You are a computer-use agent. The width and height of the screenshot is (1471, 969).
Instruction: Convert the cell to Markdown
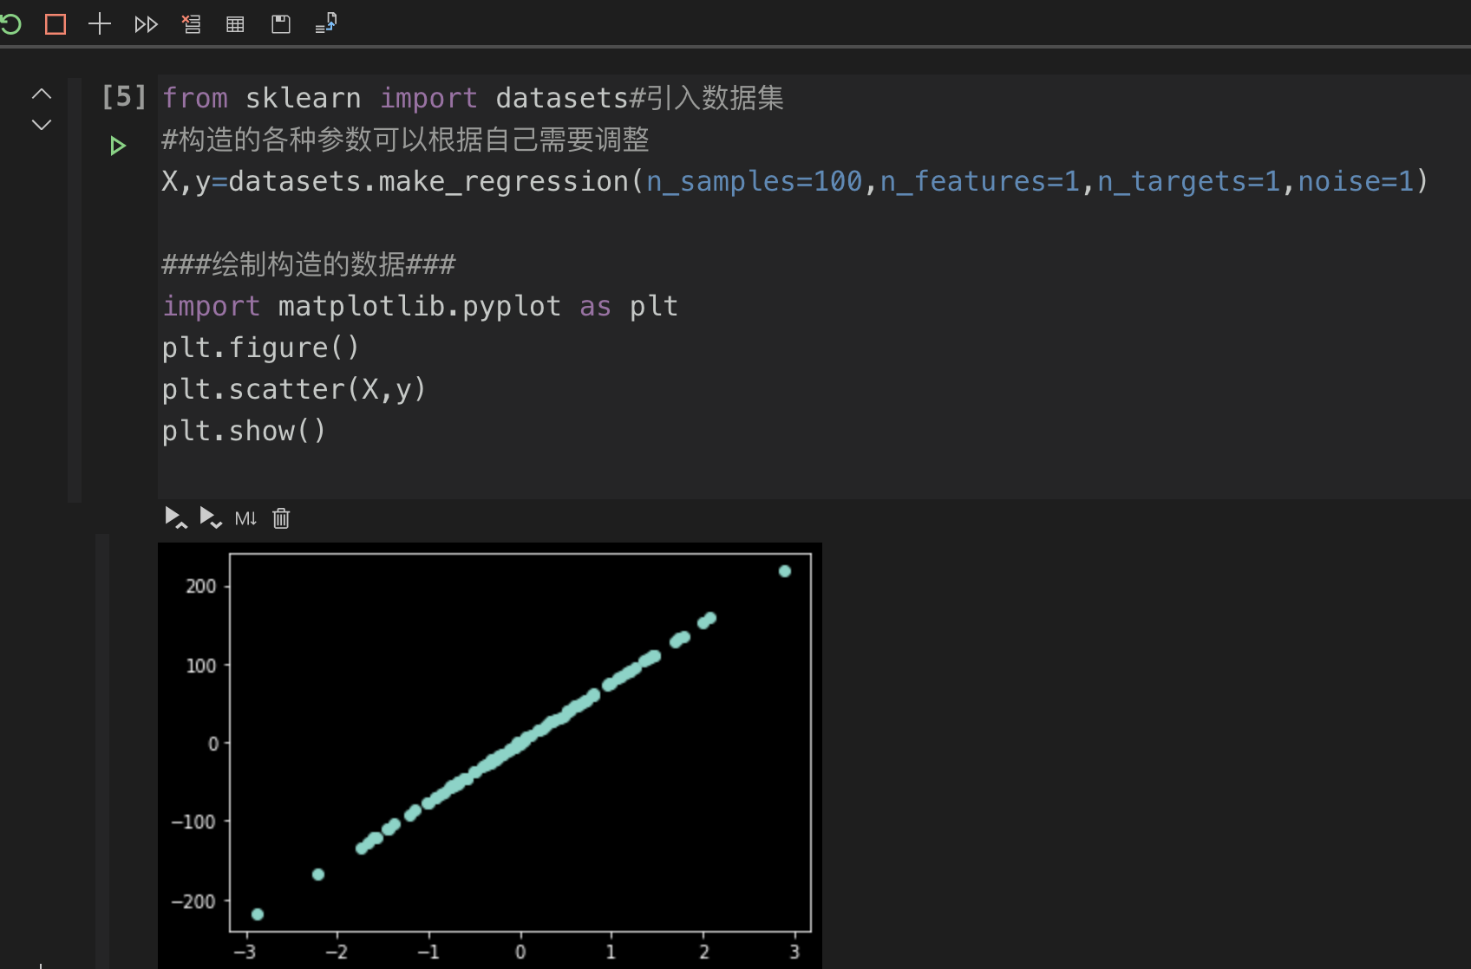245,517
